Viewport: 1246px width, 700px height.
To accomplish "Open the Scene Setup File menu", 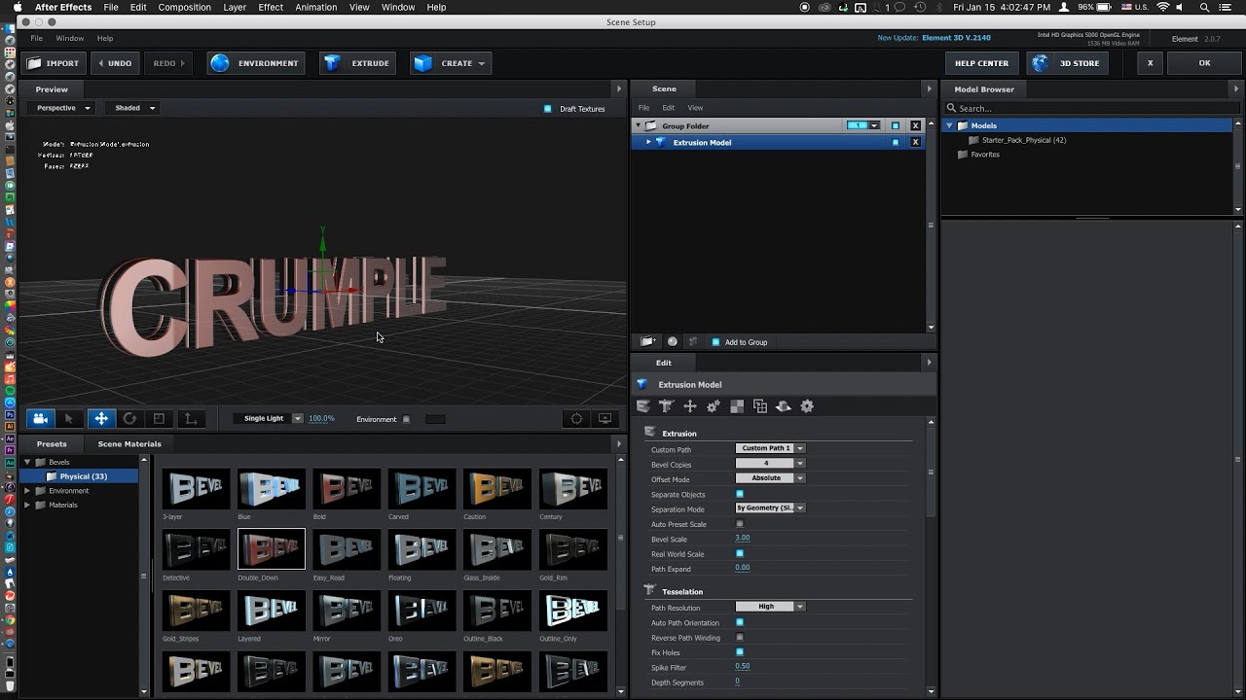I will pos(36,38).
